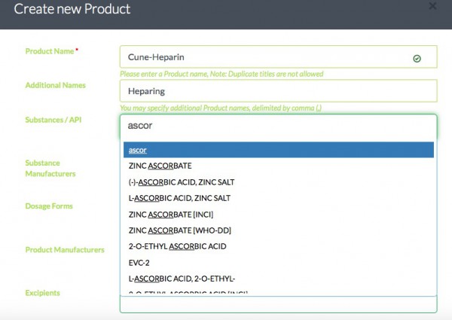The image size is (452, 320).
Task: Close the Create new Product dialog
Action: click(x=432, y=6)
